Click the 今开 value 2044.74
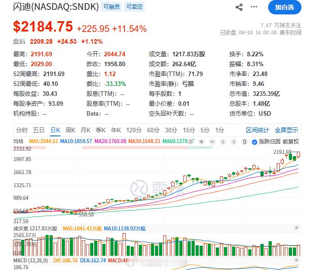The height and width of the screenshot is (270, 315). [114, 54]
